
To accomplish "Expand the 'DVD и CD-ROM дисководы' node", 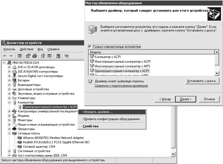I will (9, 67).
